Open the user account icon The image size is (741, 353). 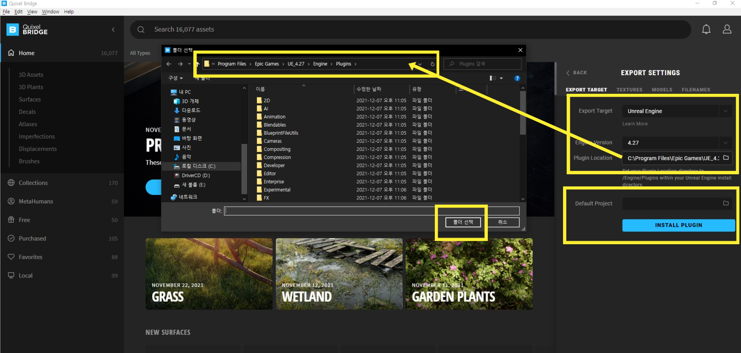727,29
